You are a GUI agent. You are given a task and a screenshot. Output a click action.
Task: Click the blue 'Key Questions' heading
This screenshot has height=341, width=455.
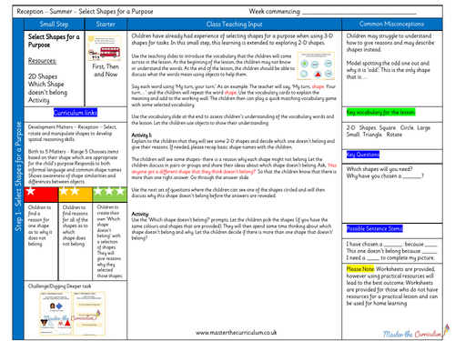pos(363,155)
